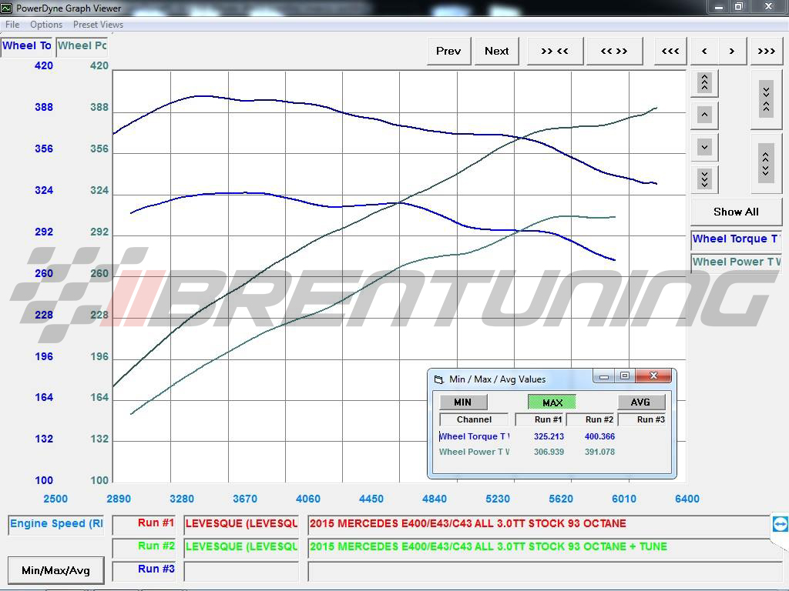Click the horizontal zoom-in >> << button
Screen dimensions: 789x591
(555, 52)
